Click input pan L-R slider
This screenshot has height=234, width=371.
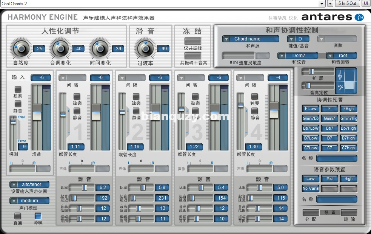23,169
